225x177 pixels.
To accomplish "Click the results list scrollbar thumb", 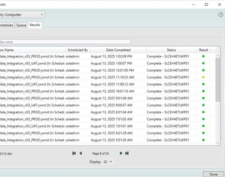I will (218, 80).
